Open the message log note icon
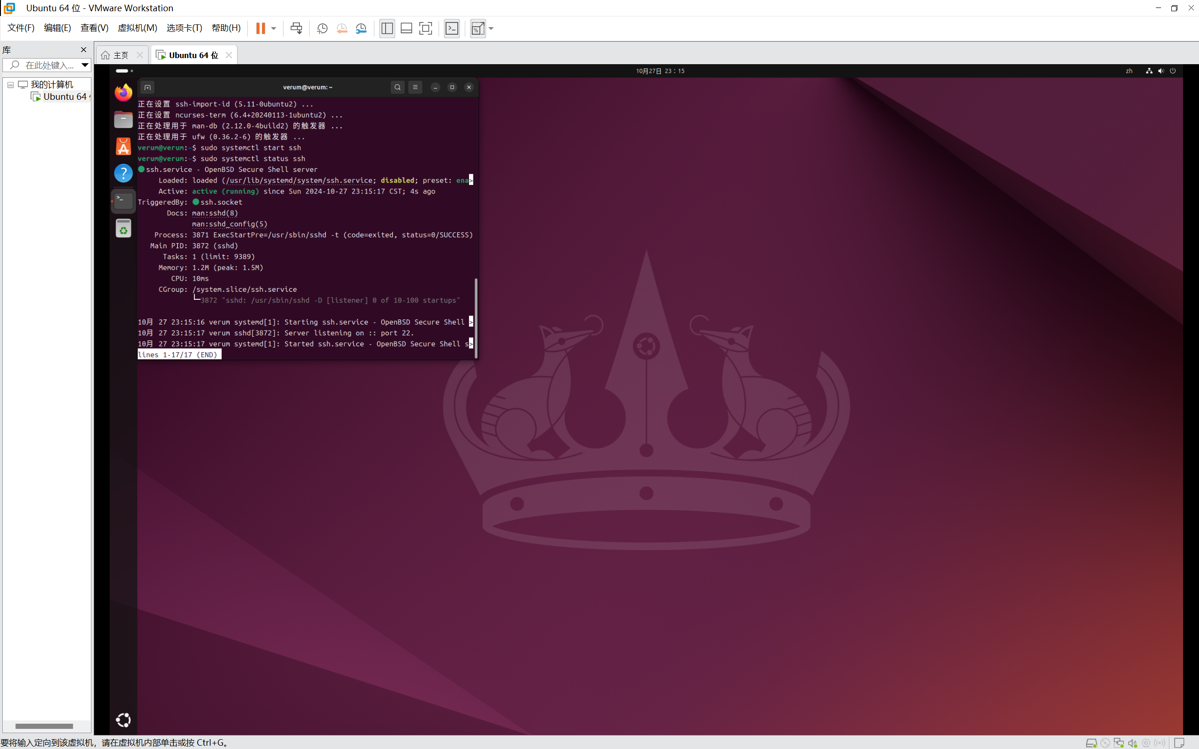The image size is (1199, 749). click(x=1179, y=742)
